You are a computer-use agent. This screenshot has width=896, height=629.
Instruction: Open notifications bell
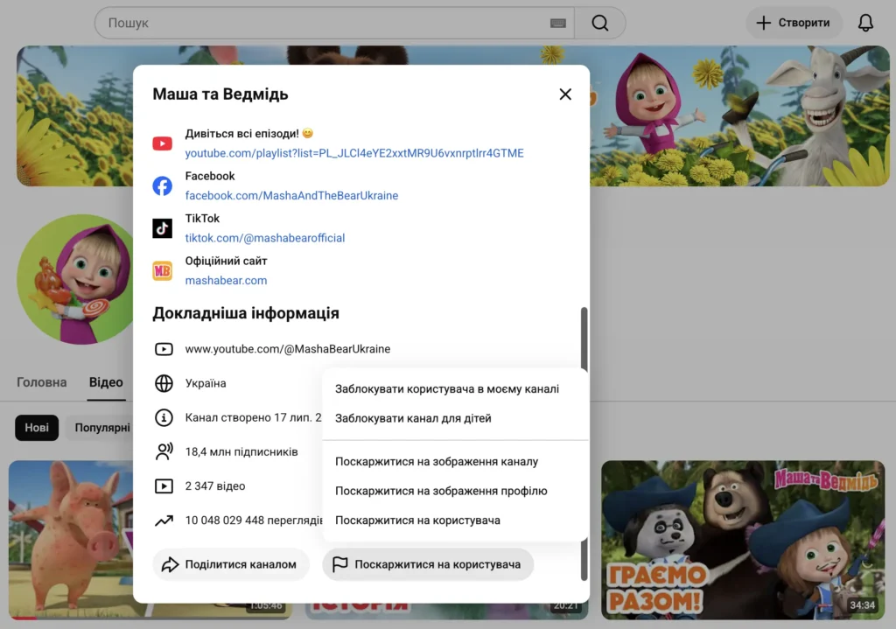865,23
